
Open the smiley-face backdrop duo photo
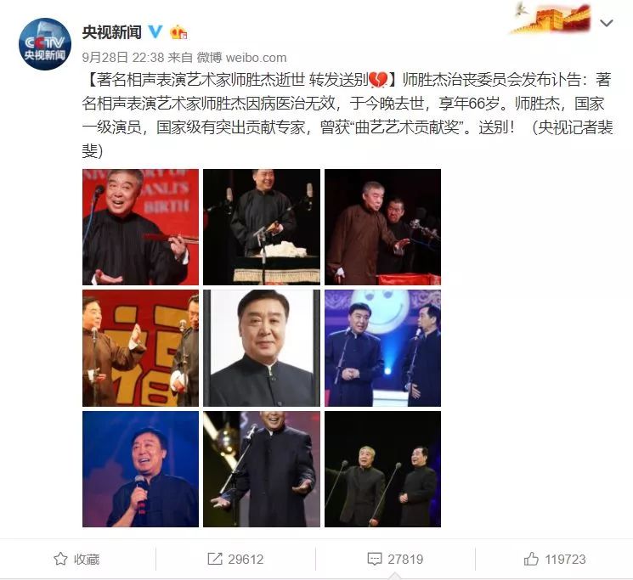point(382,348)
